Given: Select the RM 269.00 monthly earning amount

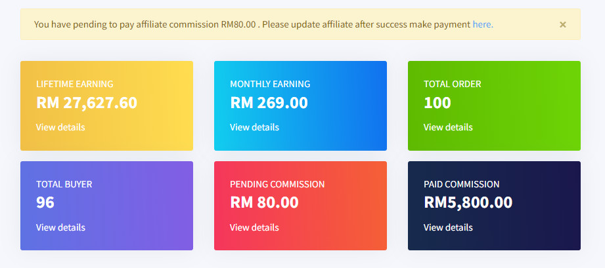Looking at the screenshot, I should pos(269,103).
